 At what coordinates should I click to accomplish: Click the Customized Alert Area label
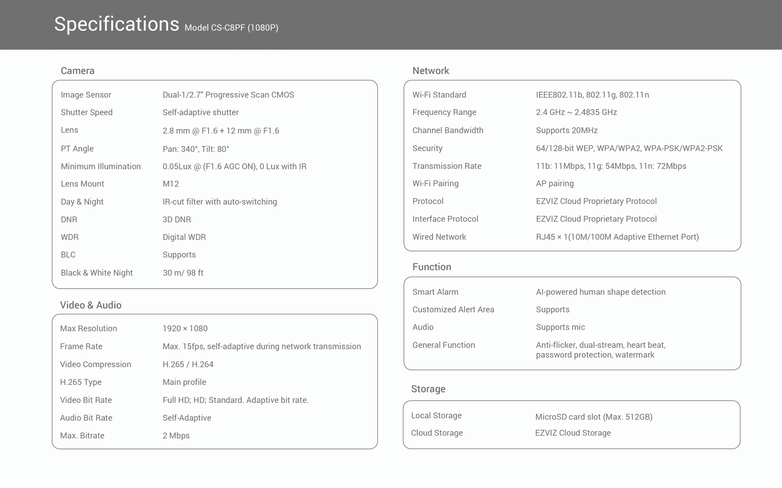[453, 310]
